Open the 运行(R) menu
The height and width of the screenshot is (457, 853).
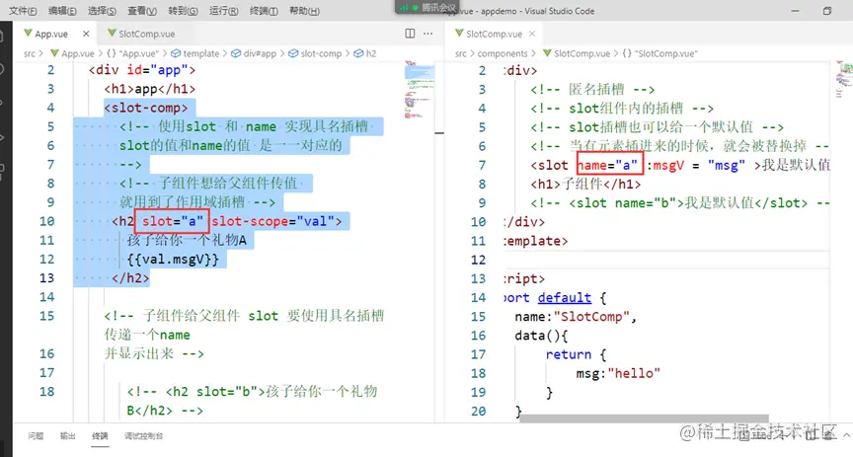(223, 11)
